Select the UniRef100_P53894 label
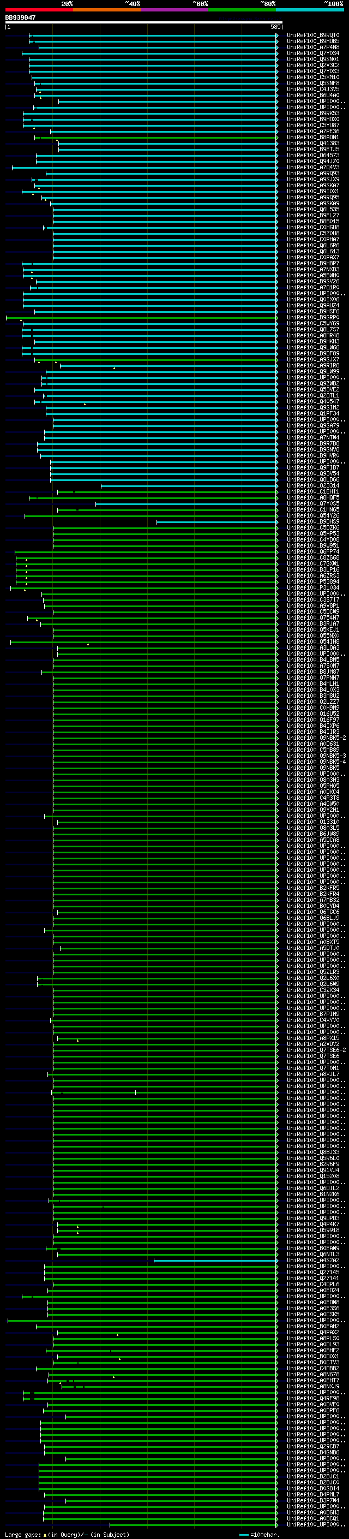Screen dimensions: 349x1539 312,581
